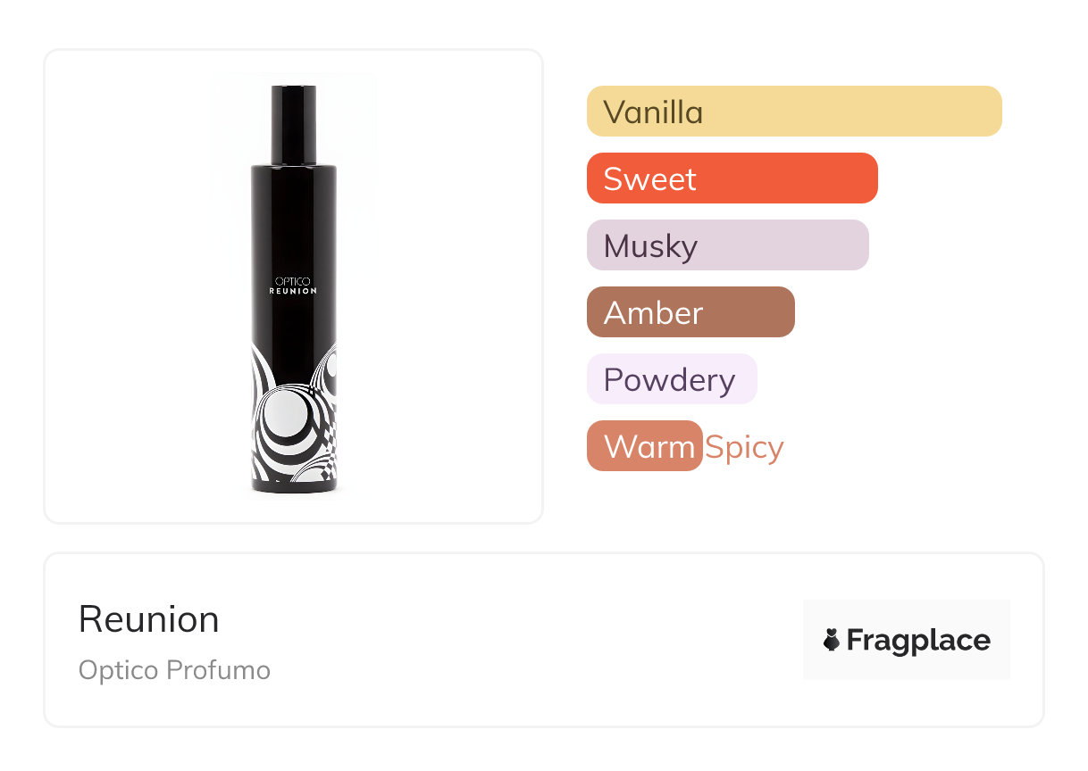Image resolution: width=1088 pixels, height=771 pixels.
Task: Select the pale Powdery accord bar
Action: click(671, 379)
